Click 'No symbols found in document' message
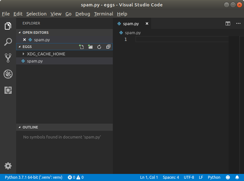Image resolution: width=244 pixels, height=181 pixels. [x=62, y=137]
